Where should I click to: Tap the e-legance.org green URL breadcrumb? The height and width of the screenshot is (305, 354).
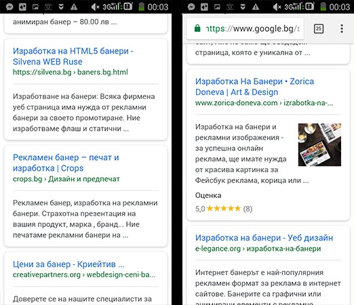[x=258, y=249]
